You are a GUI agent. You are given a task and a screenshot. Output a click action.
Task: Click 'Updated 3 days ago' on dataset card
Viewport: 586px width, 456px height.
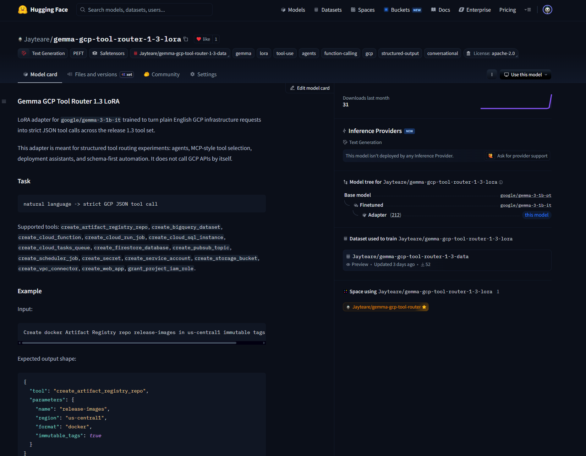(x=394, y=265)
